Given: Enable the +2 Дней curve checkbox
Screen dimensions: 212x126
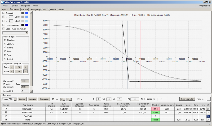Looking at the screenshot, I should coord(3,21).
